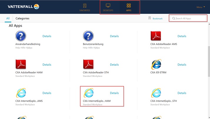Launch the CXA AdobeReader AMS icon
210x119 pixels.
tap(156, 36)
